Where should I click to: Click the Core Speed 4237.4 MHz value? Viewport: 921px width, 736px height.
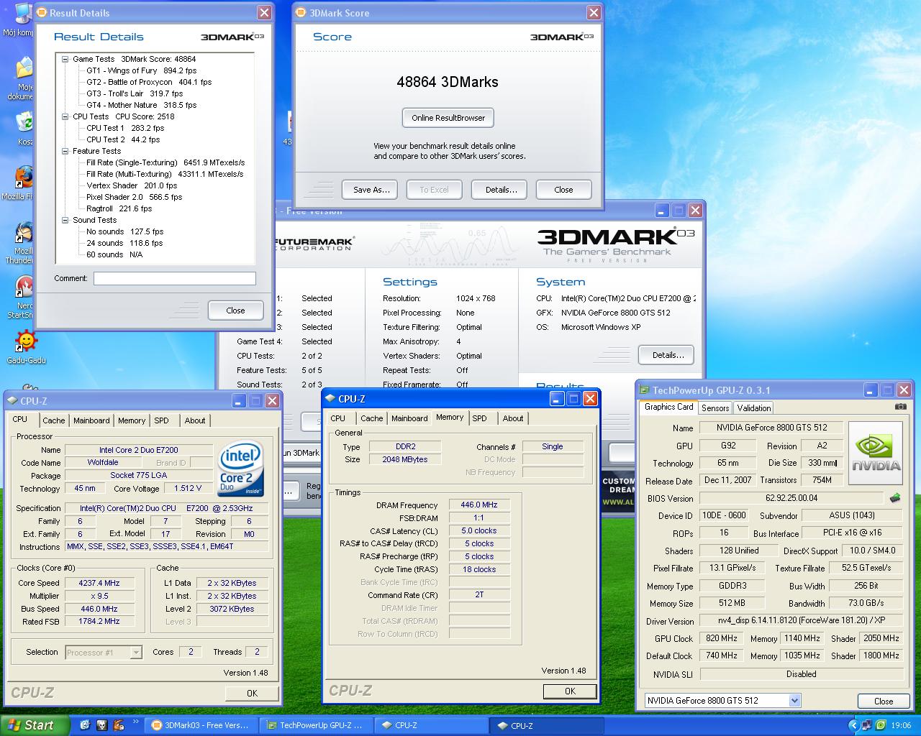(x=99, y=583)
